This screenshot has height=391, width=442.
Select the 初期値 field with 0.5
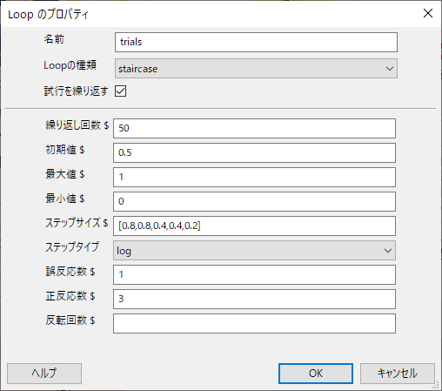coord(254,152)
